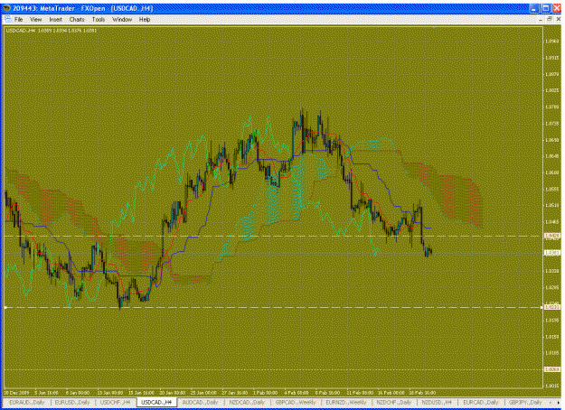Open the File menu
Viewport: 565px width, 410px height.
(x=18, y=20)
